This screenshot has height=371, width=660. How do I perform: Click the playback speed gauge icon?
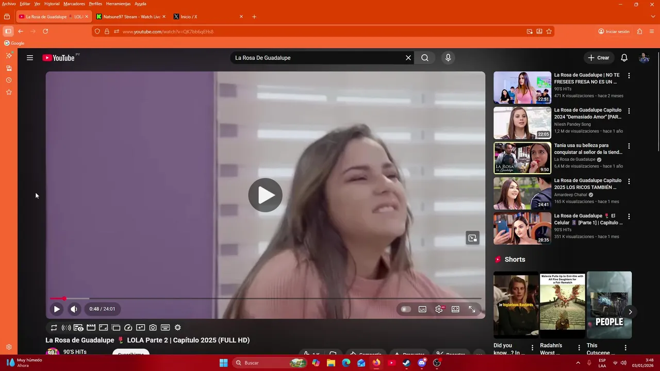coord(128,327)
